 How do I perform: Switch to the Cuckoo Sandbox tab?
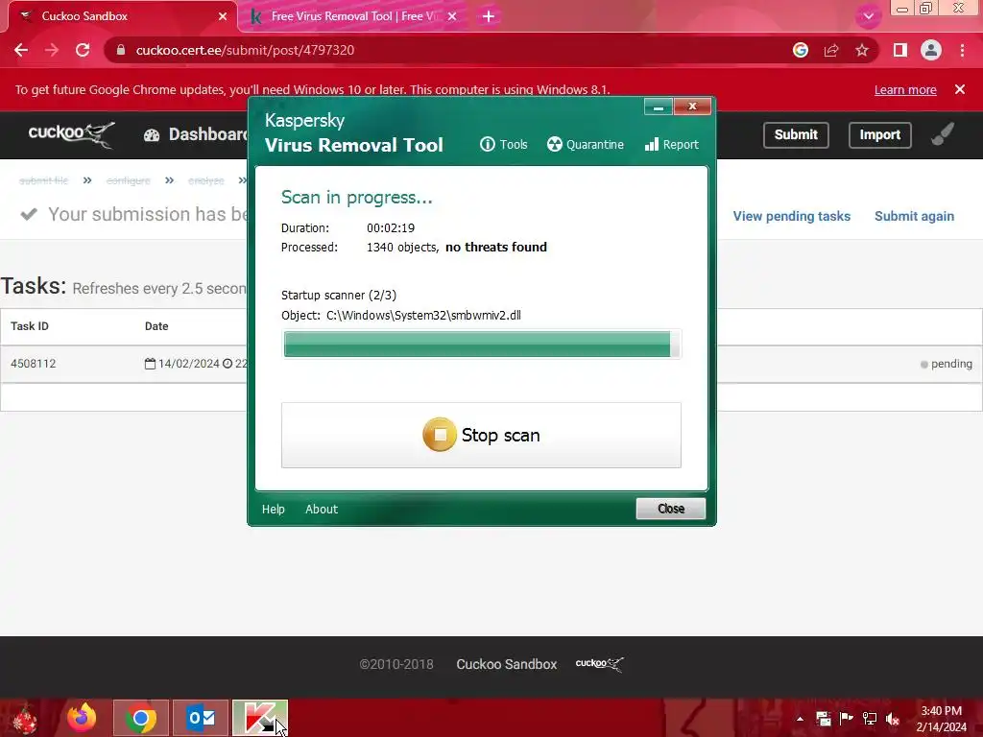pyautogui.click(x=119, y=16)
